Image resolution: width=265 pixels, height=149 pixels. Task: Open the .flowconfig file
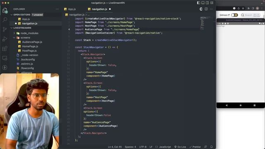(27, 68)
